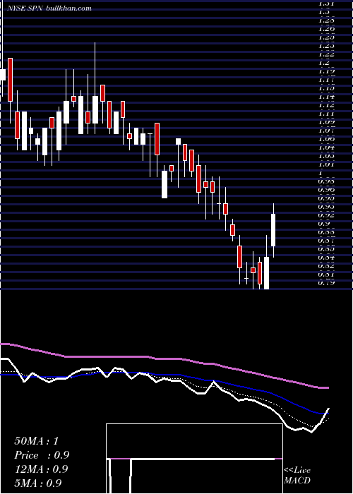
Task: Click the "<<Live MACD" label
Action: point(297,475)
